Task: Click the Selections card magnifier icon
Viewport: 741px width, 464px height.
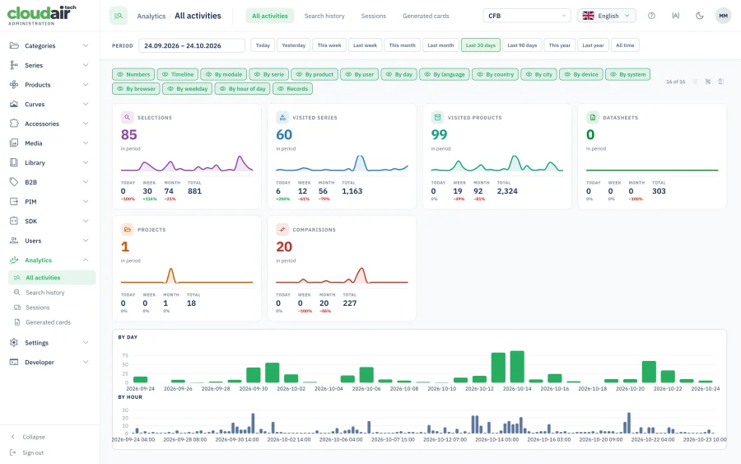Action: tap(127, 117)
